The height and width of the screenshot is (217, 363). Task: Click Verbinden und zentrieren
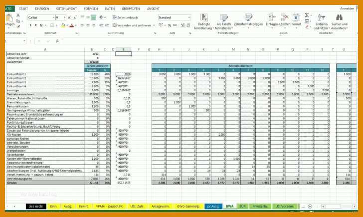coord(132,25)
